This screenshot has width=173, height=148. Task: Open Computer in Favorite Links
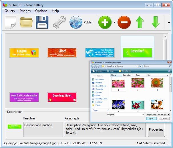[98, 89]
